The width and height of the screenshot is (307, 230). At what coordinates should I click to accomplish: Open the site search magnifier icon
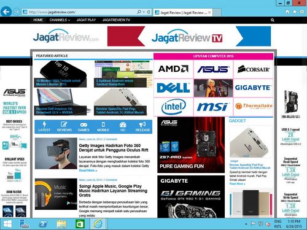tap(272, 20)
